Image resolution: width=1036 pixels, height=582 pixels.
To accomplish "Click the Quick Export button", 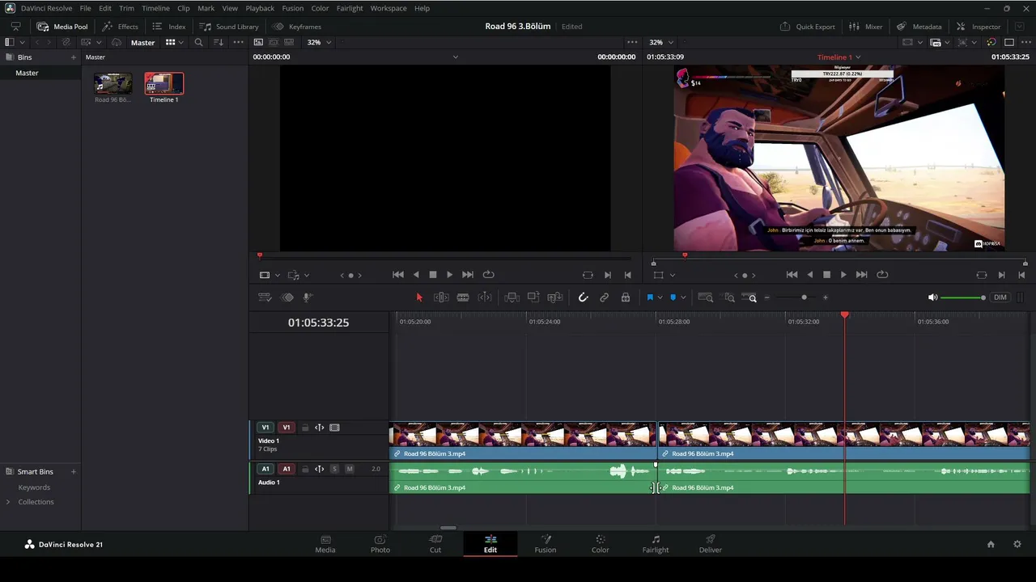I will 808,27.
